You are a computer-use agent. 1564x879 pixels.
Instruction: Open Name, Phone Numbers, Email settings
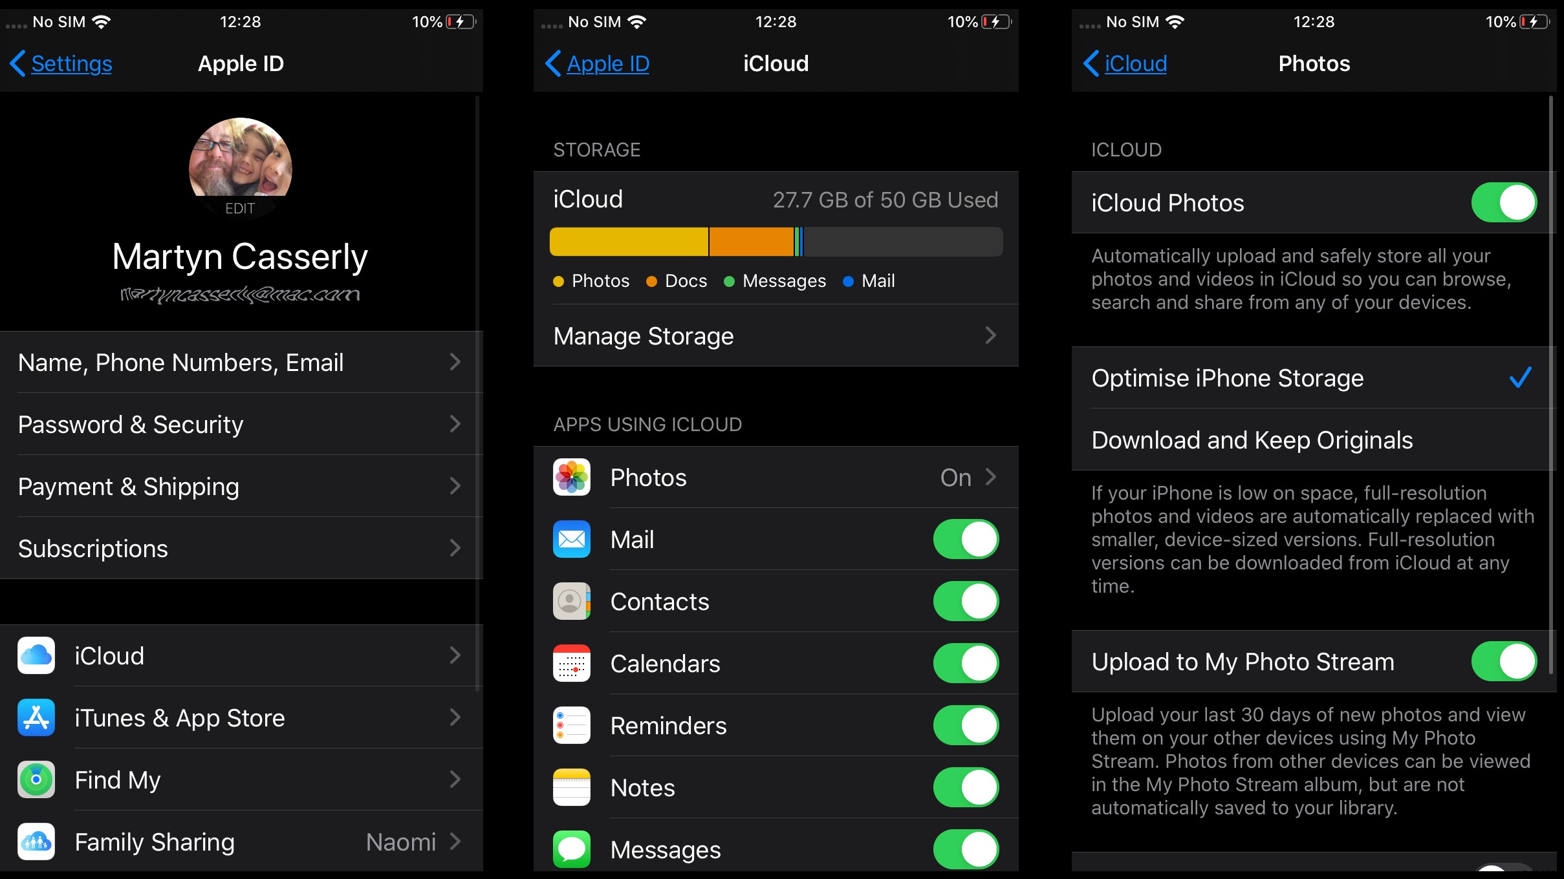(239, 362)
